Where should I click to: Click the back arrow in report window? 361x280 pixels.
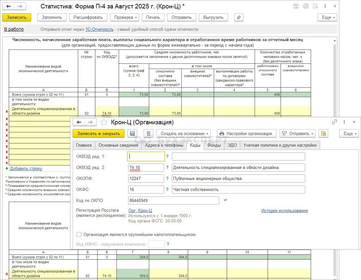(9, 6)
